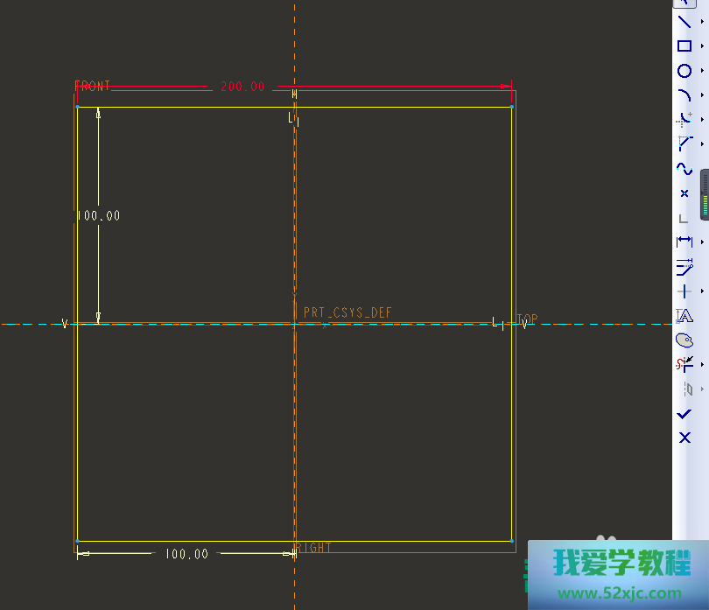The width and height of the screenshot is (709, 610).
Task: Select the Line tool
Action: pyautogui.click(x=684, y=22)
